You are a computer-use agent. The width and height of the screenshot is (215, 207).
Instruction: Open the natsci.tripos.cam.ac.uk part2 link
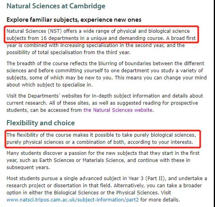[x=73, y=199]
